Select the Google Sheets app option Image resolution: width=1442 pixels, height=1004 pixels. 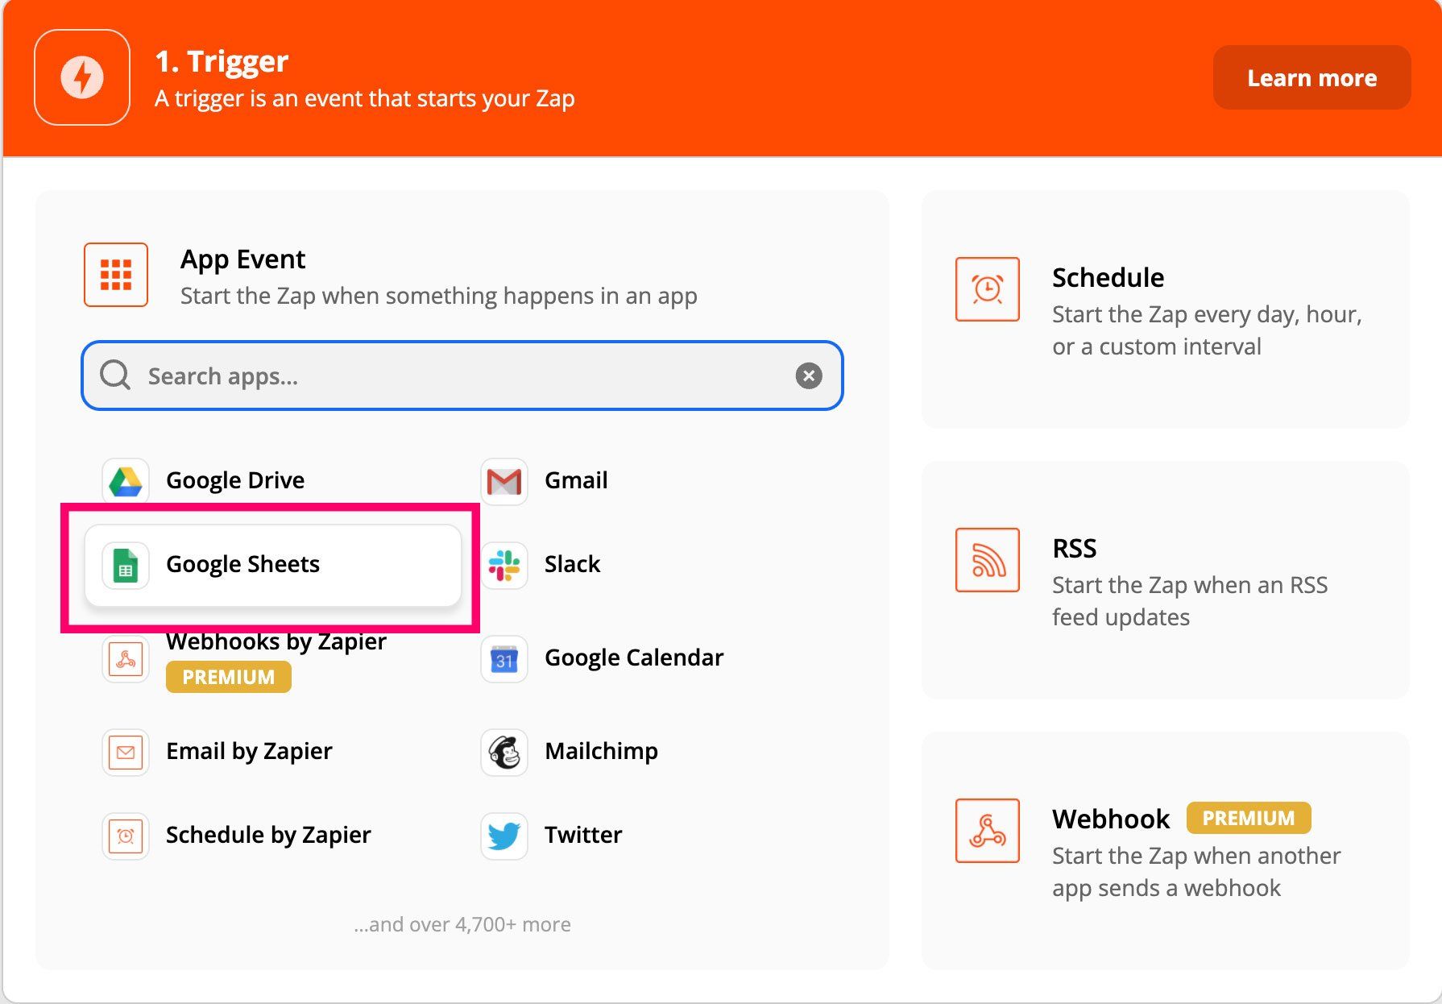click(273, 565)
